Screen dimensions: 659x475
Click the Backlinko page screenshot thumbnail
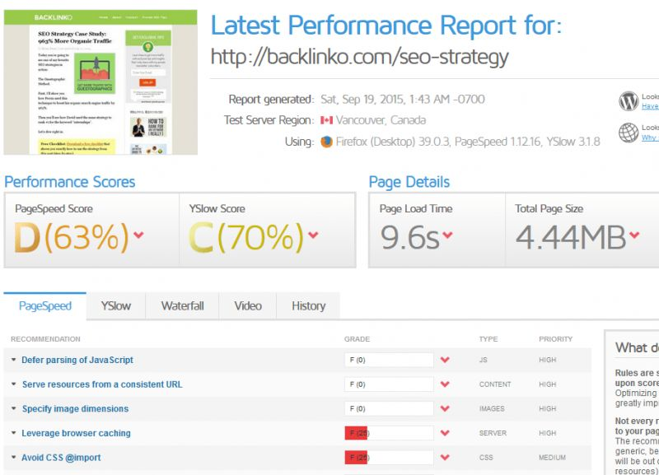pos(100,82)
